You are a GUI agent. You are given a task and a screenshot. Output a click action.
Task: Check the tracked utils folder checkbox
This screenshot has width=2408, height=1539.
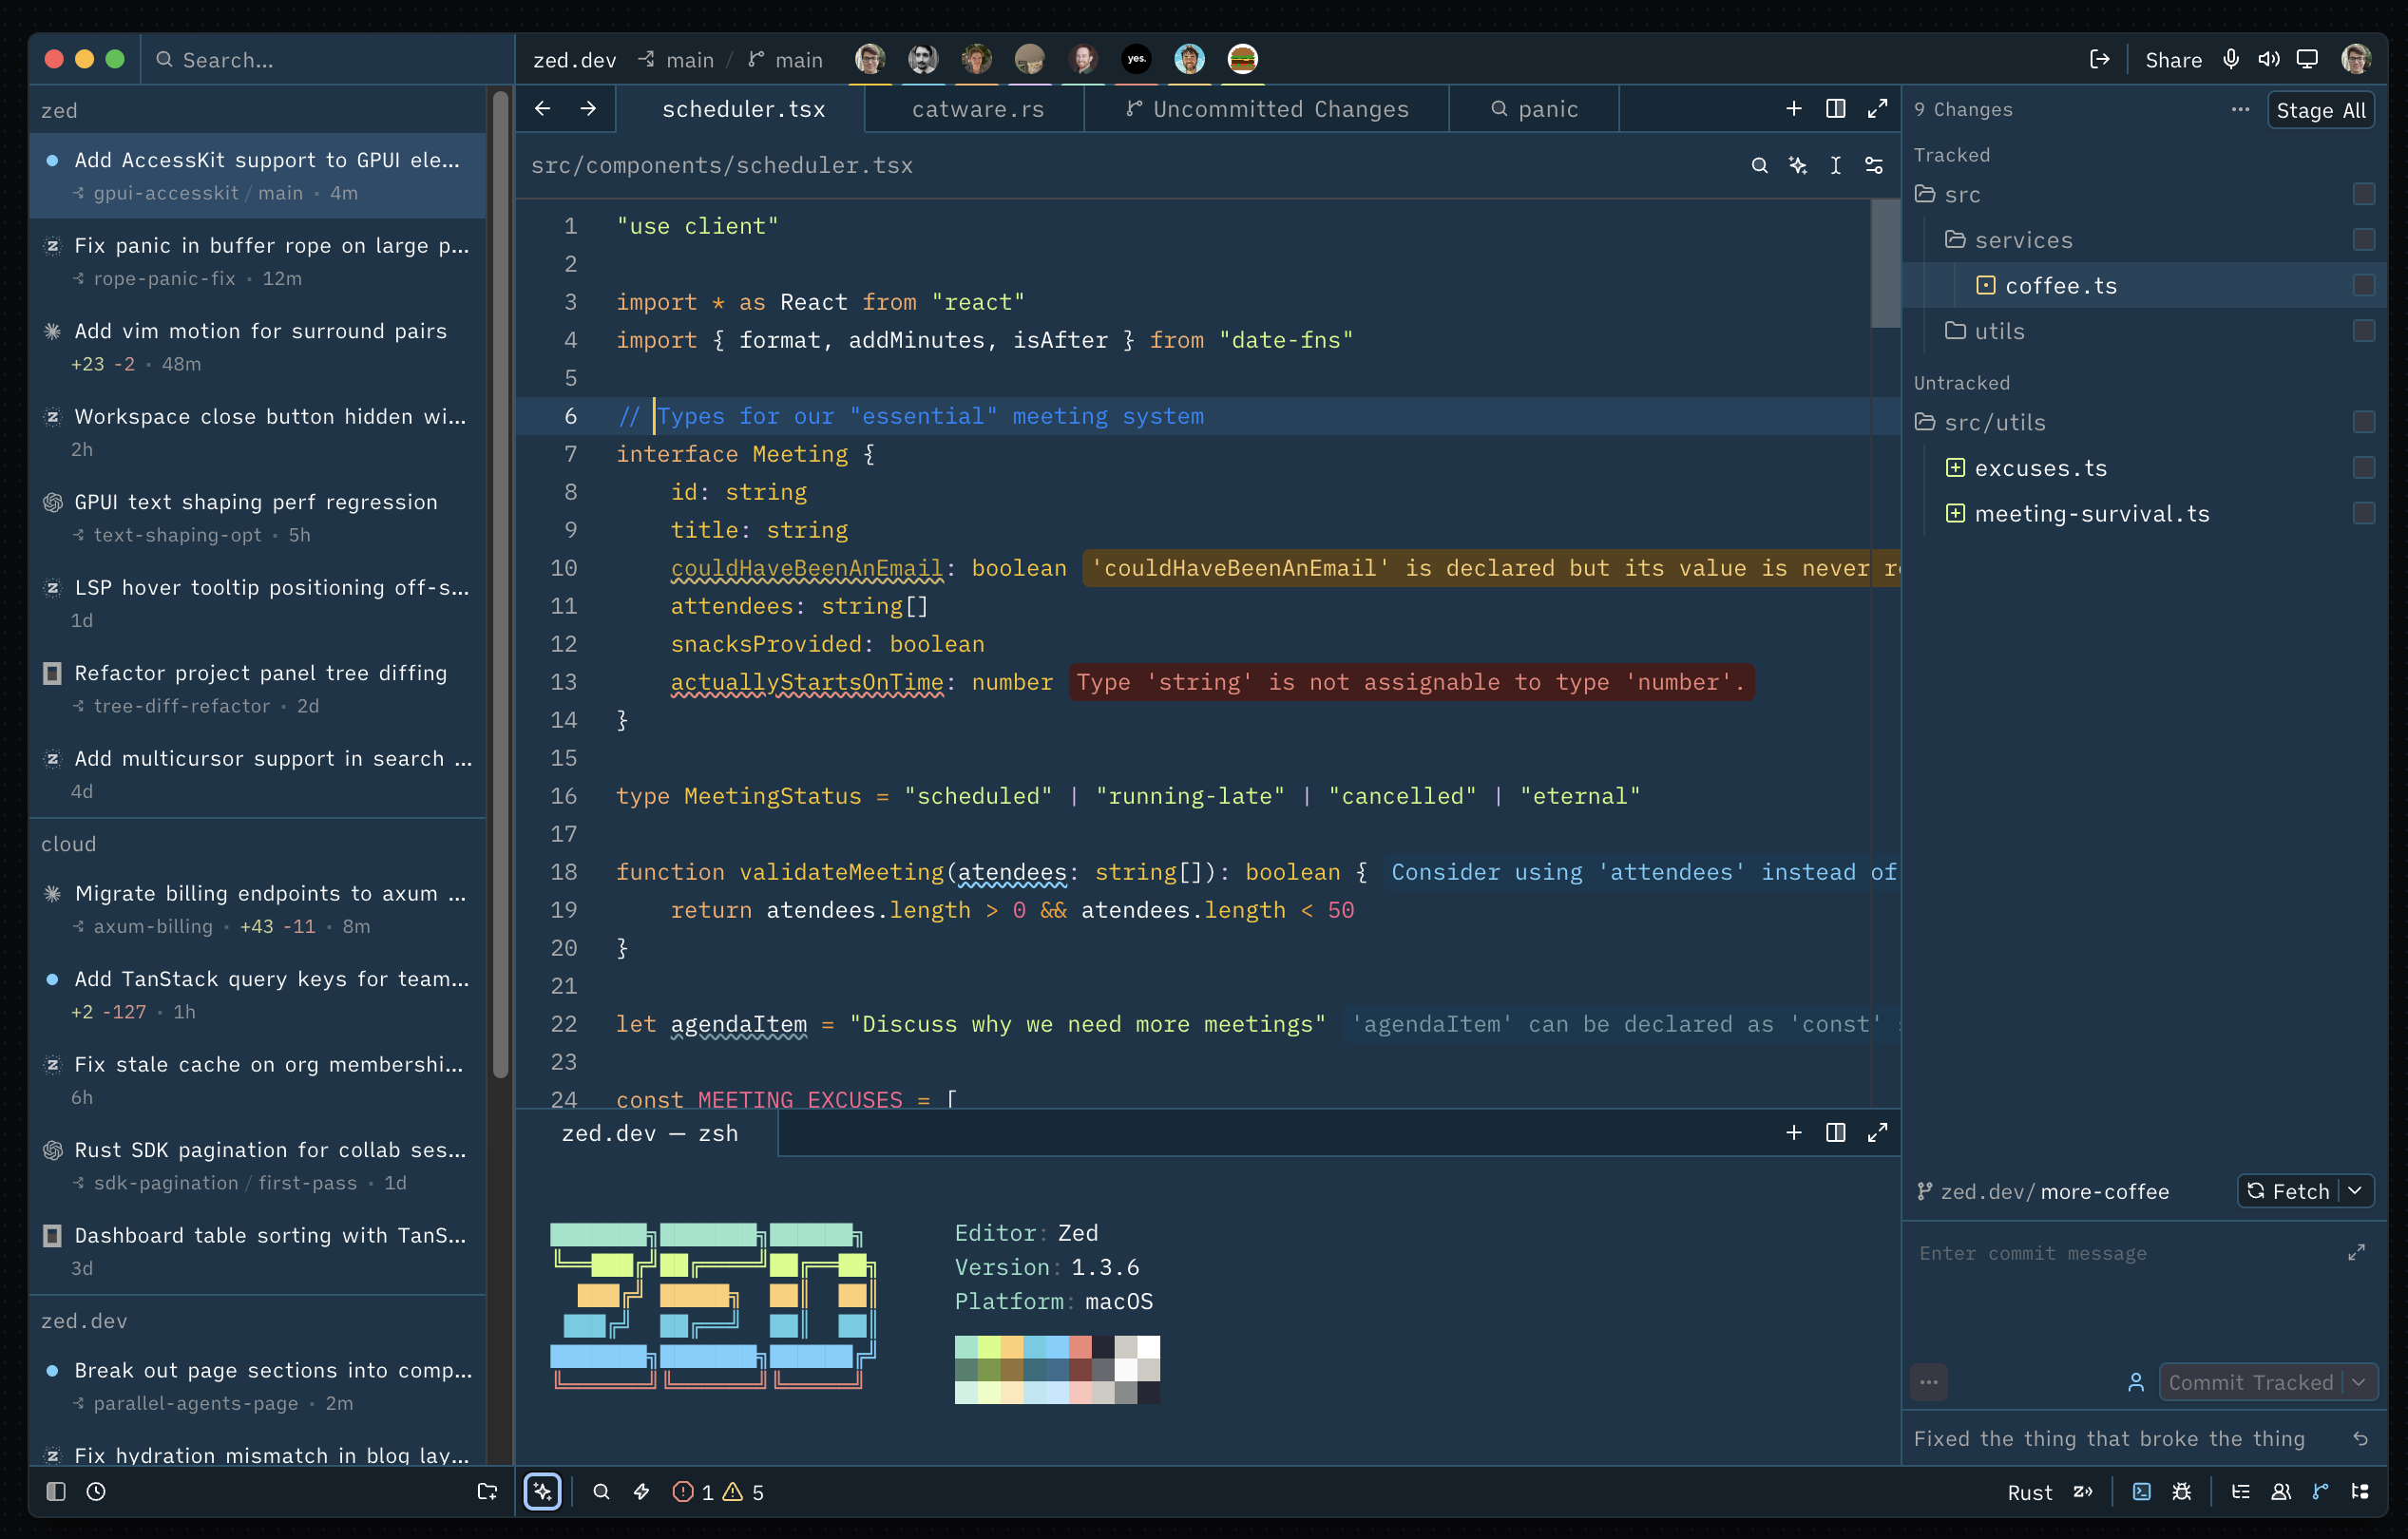[x=2364, y=330]
